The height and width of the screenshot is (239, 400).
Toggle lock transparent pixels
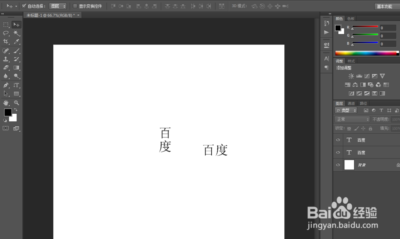click(x=349, y=129)
